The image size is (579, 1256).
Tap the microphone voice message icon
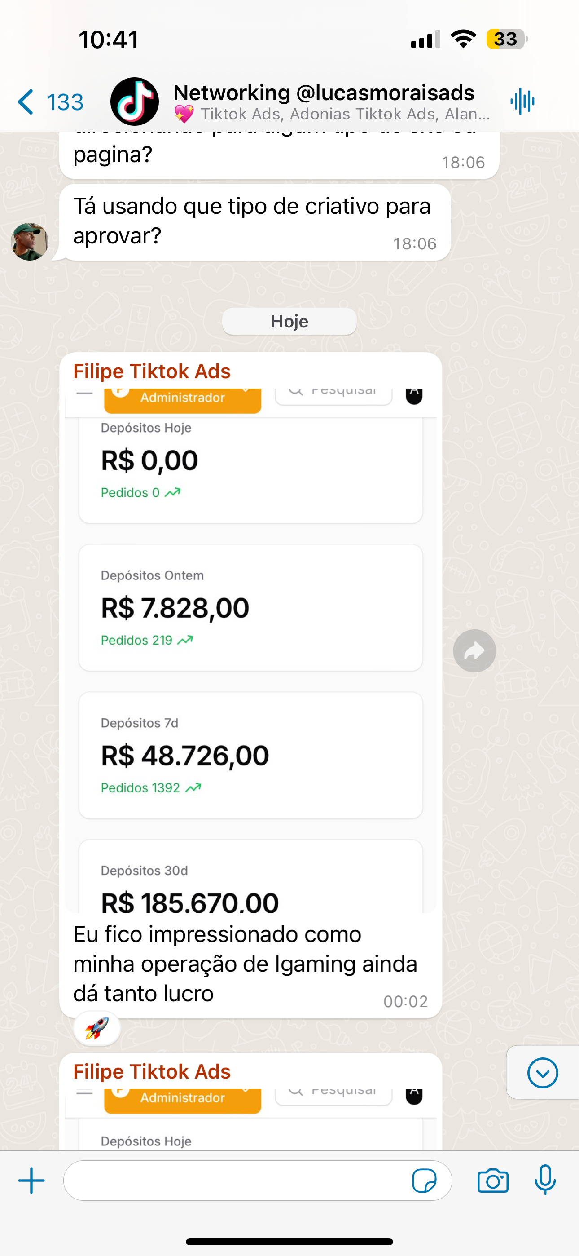[545, 1181]
